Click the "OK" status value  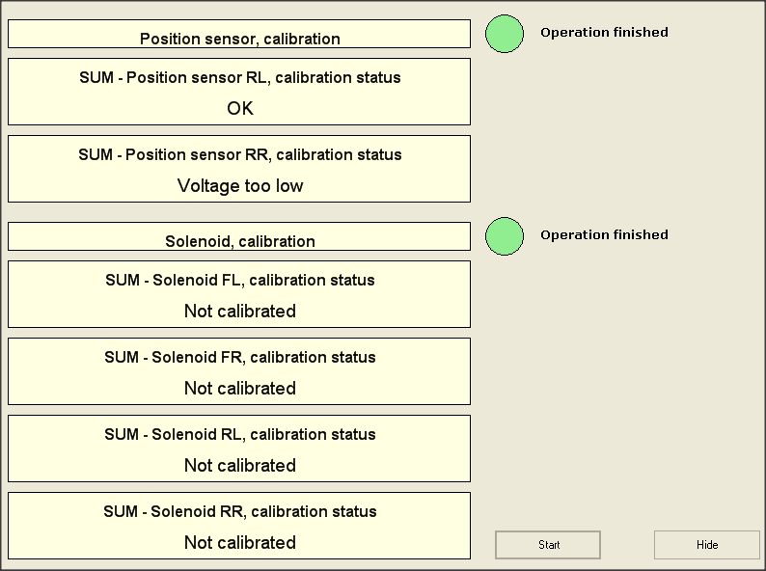[x=239, y=108]
